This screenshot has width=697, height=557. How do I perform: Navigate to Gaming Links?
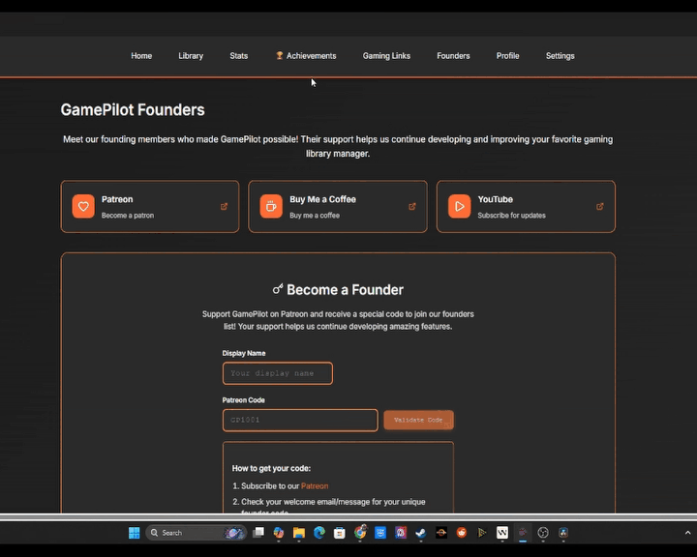386,56
